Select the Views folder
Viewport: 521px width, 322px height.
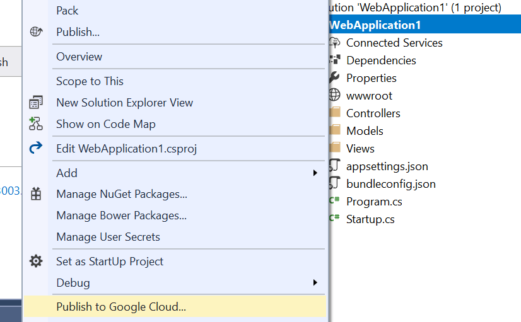360,148
